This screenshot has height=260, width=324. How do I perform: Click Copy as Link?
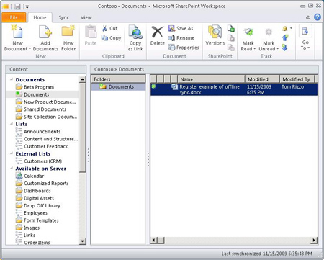click(135, 38)
